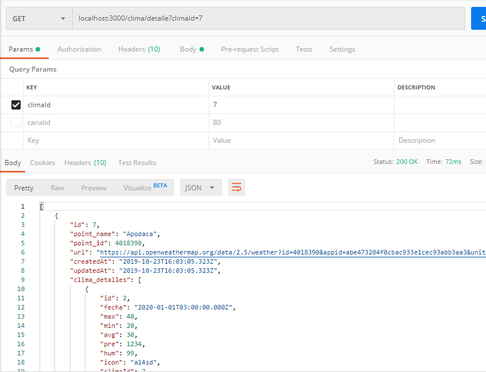Click the empty Key placeholder field
Screen dimensions: 486x372
[x=115, y=140]
